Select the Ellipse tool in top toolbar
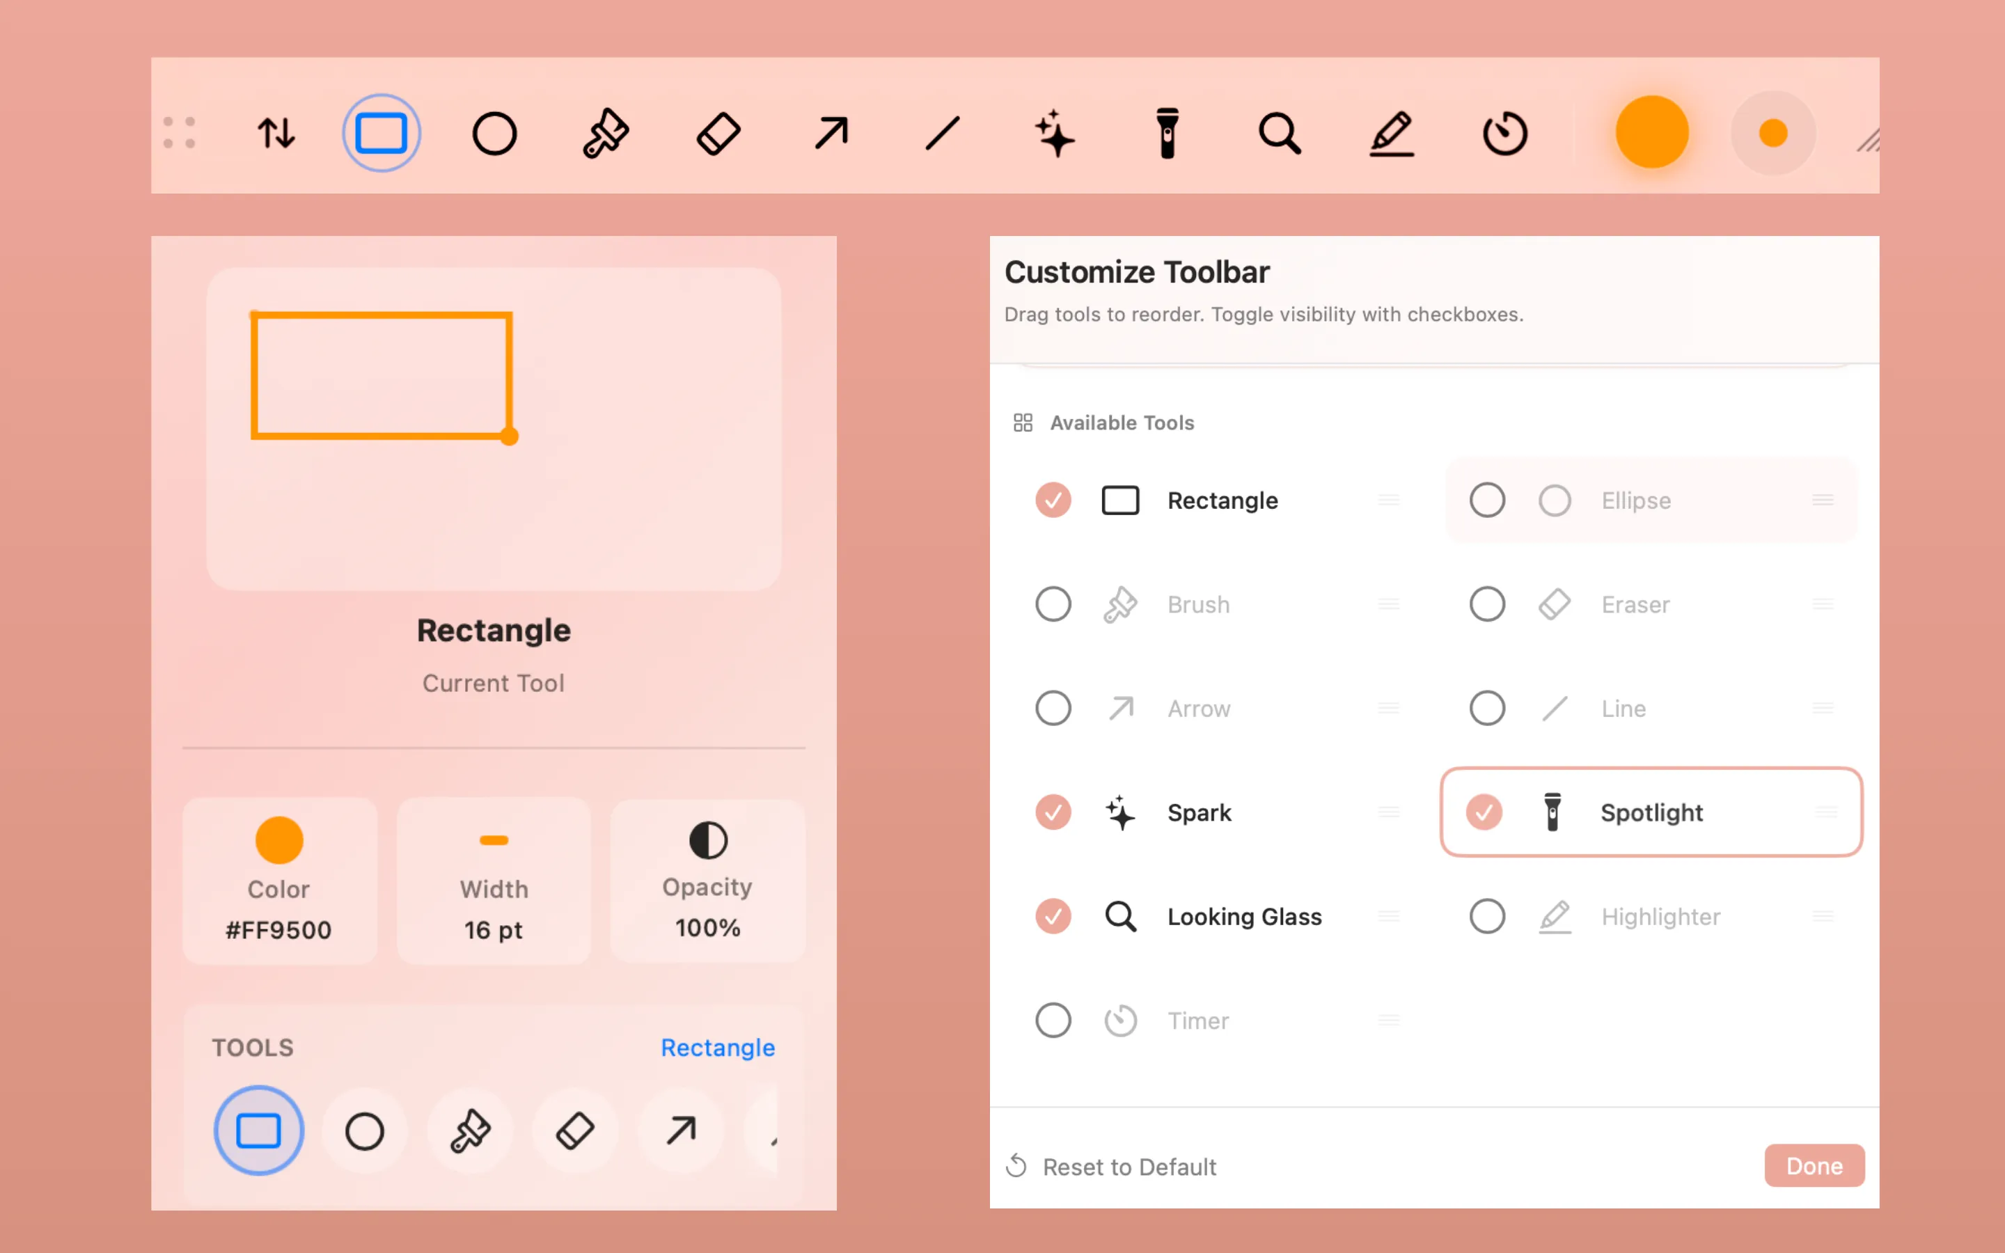Screen dimensions: 2005x1253 coord(494,132)
